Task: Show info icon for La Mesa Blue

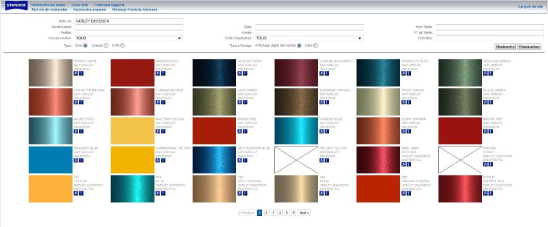Action: click(326, 131)
